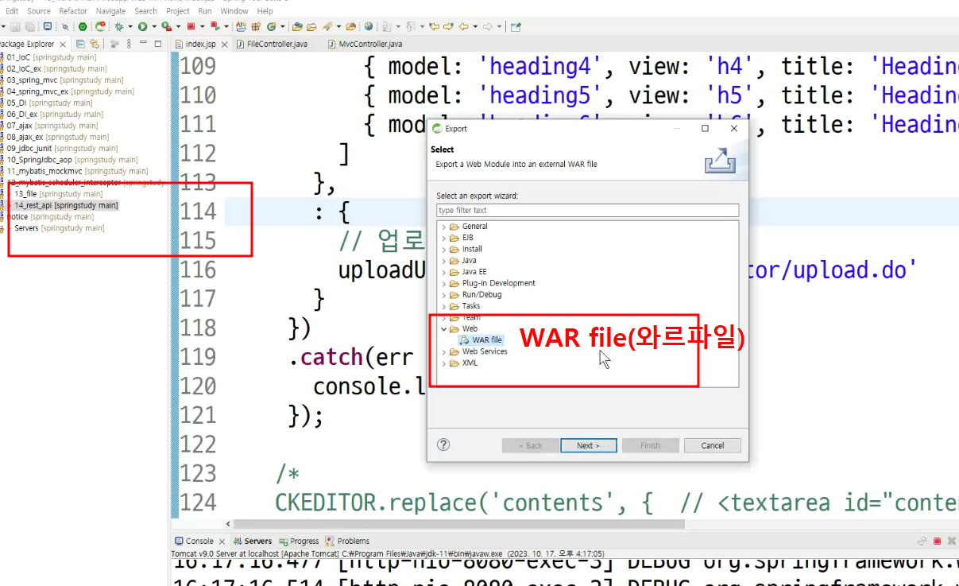
Task: Open the Window menu
Action: pyautogui.click(x=234, y=11)
